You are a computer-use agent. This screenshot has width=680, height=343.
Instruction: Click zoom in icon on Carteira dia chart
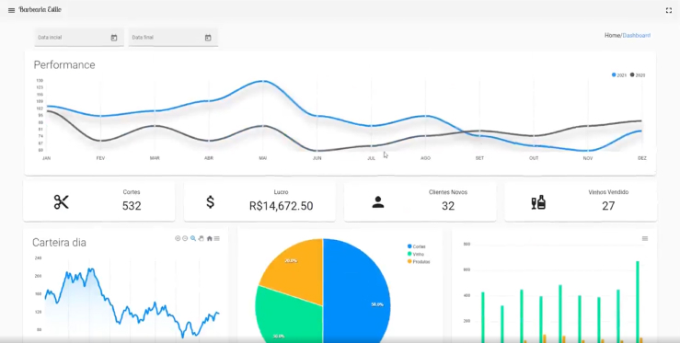[178, 238]
